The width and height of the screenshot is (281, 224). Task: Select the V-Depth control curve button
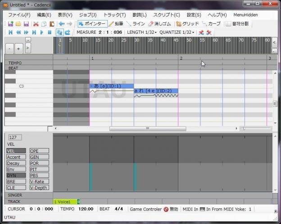(x=39, y=188)
